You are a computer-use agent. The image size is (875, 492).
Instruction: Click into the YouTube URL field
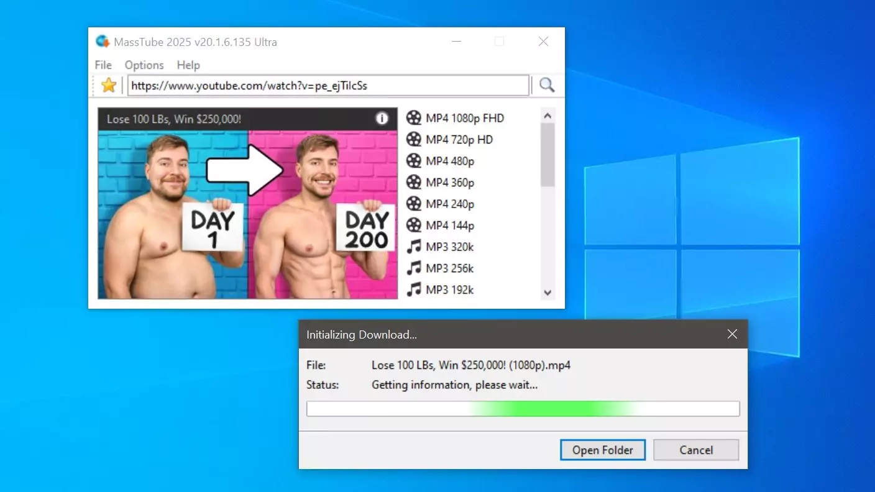tap(328, 86)
